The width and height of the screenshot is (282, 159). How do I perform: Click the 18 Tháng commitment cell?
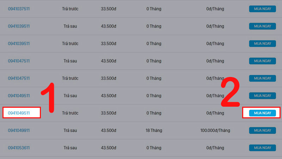tap(154, 130)
